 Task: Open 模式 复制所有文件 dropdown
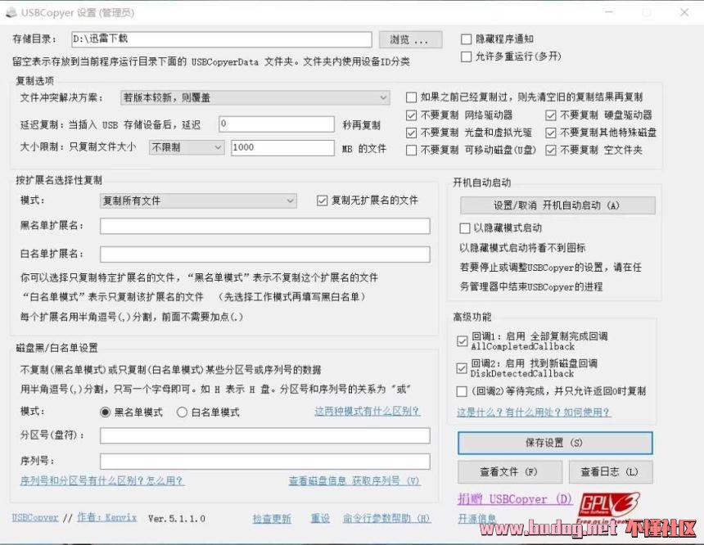[198, 200]
